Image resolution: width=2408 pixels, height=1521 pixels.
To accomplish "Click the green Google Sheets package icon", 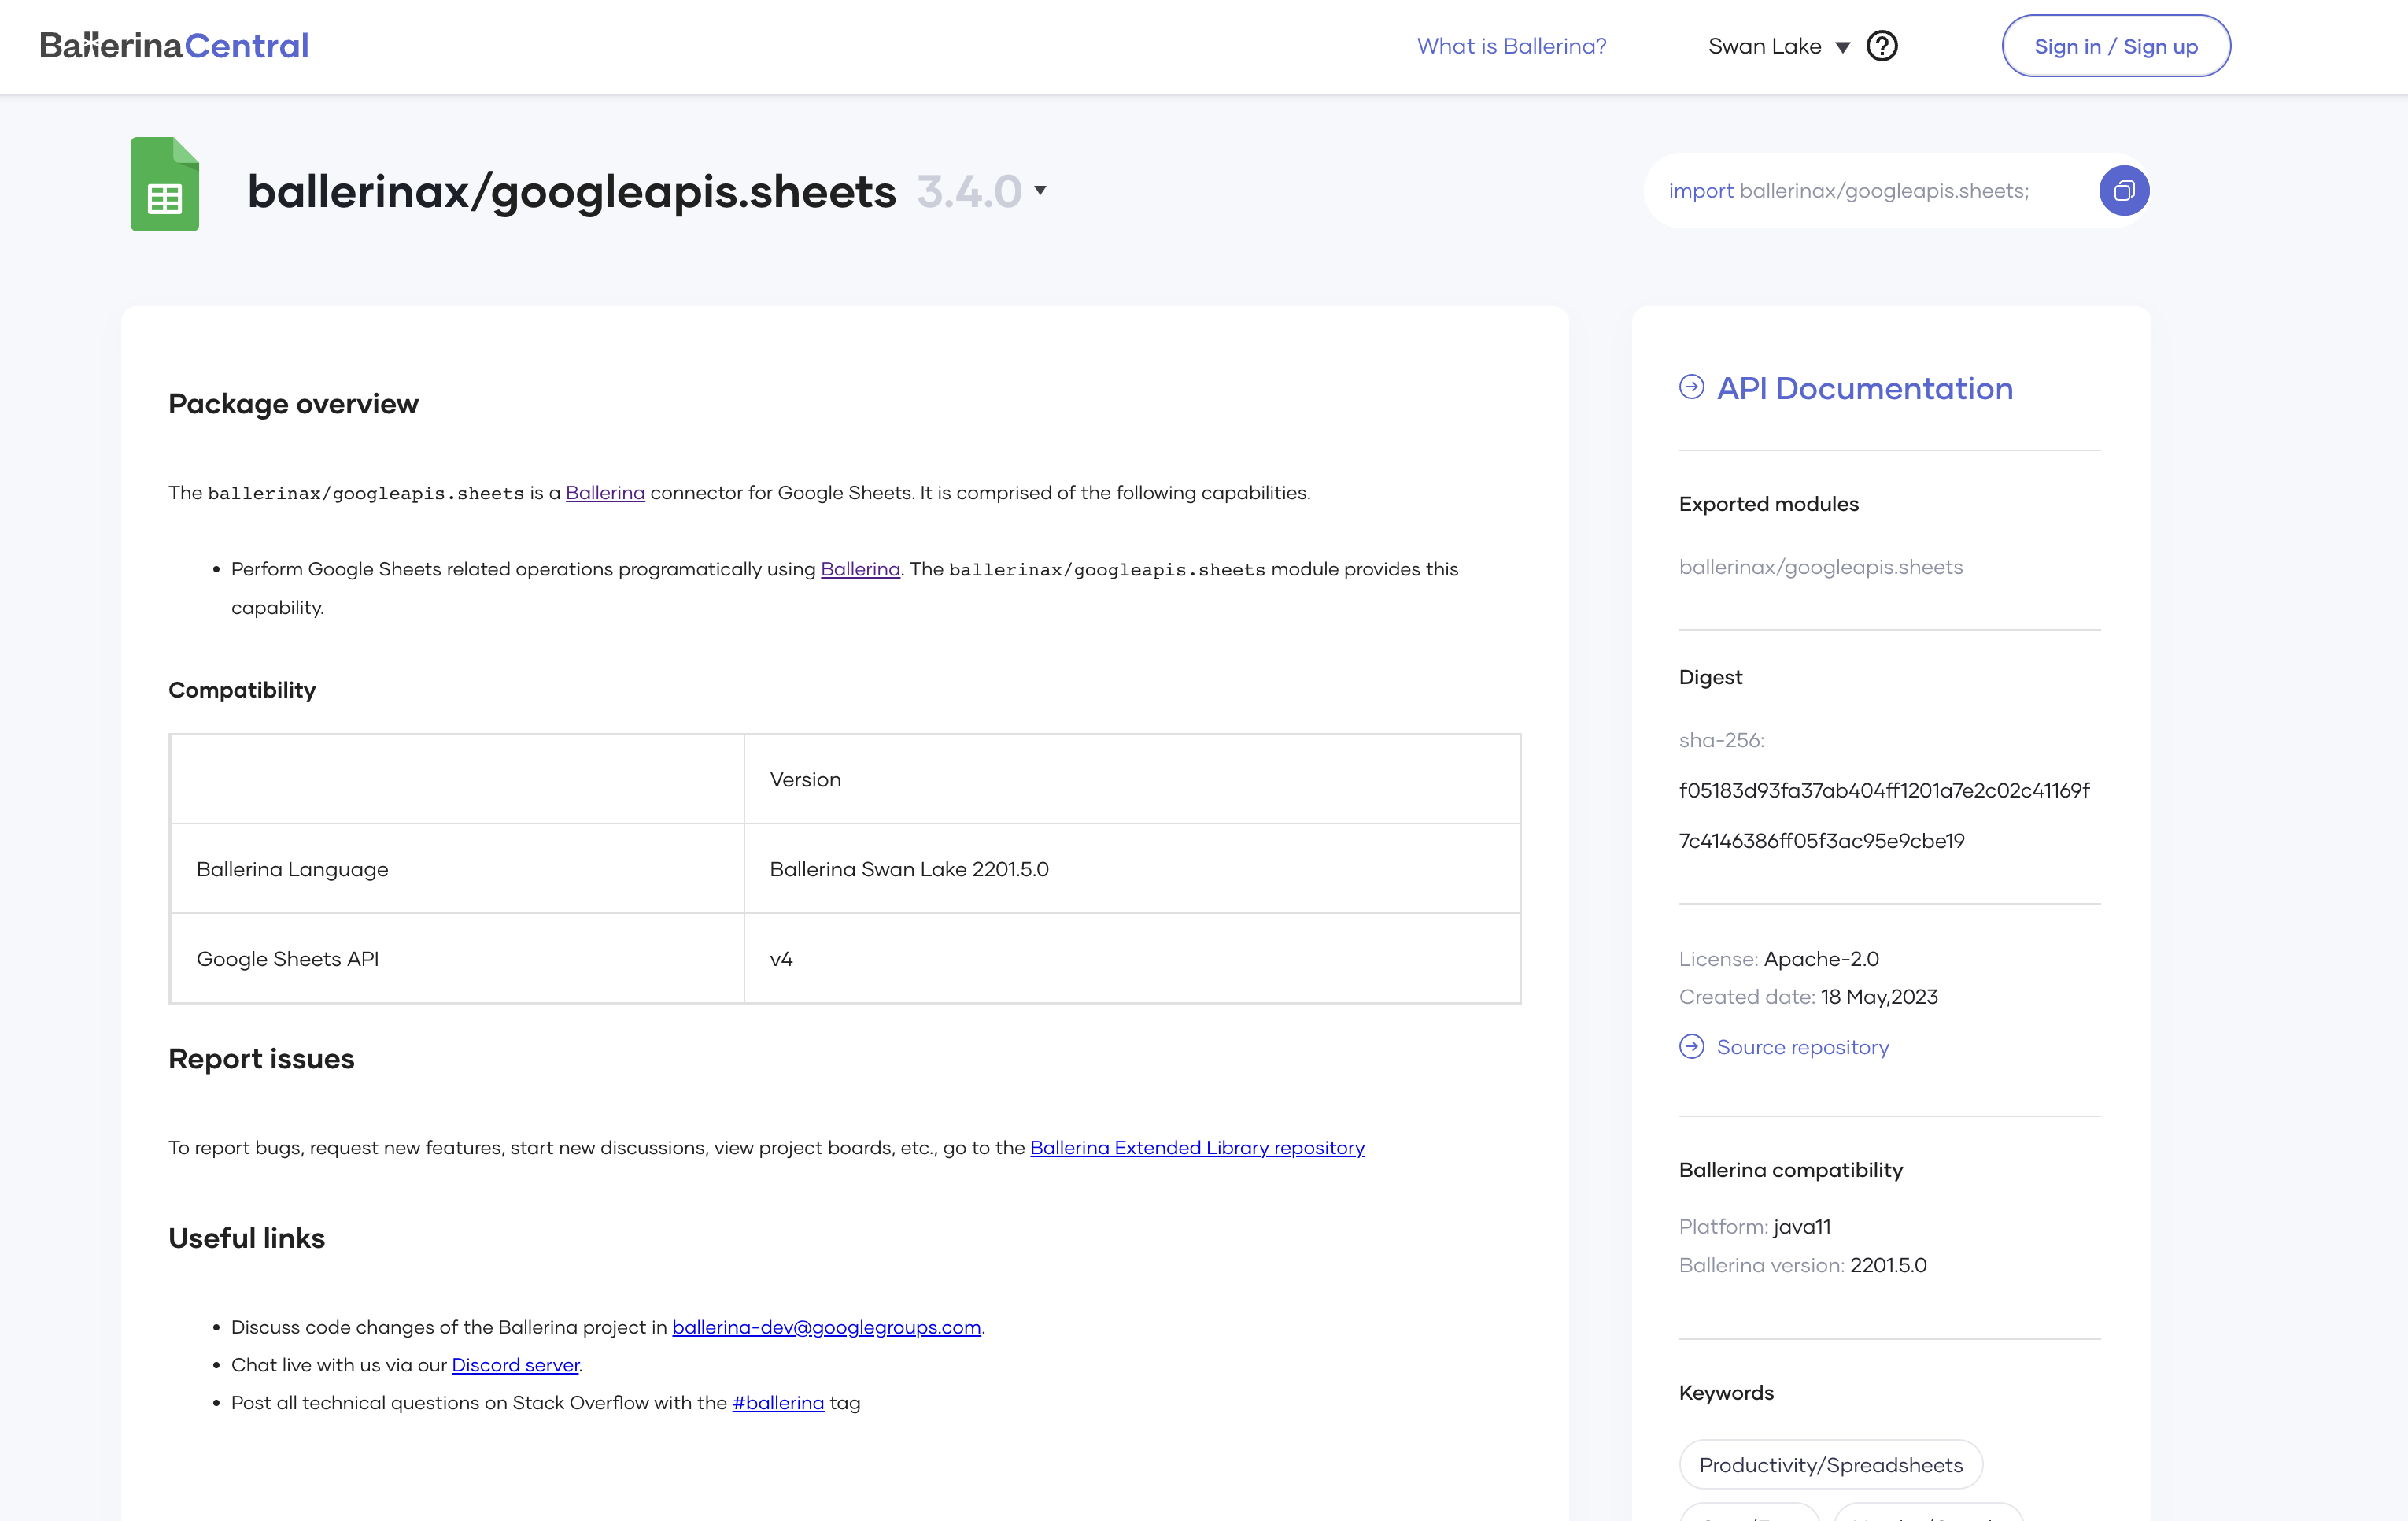I will (165, 184).
